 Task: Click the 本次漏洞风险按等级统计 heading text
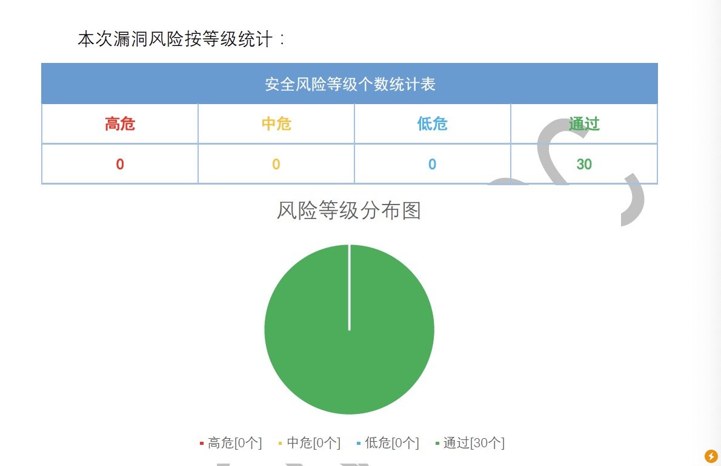pos(181,39)
